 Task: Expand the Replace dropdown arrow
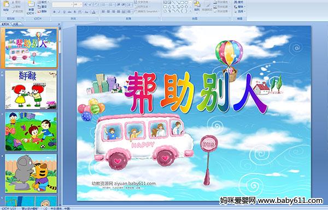244,7
